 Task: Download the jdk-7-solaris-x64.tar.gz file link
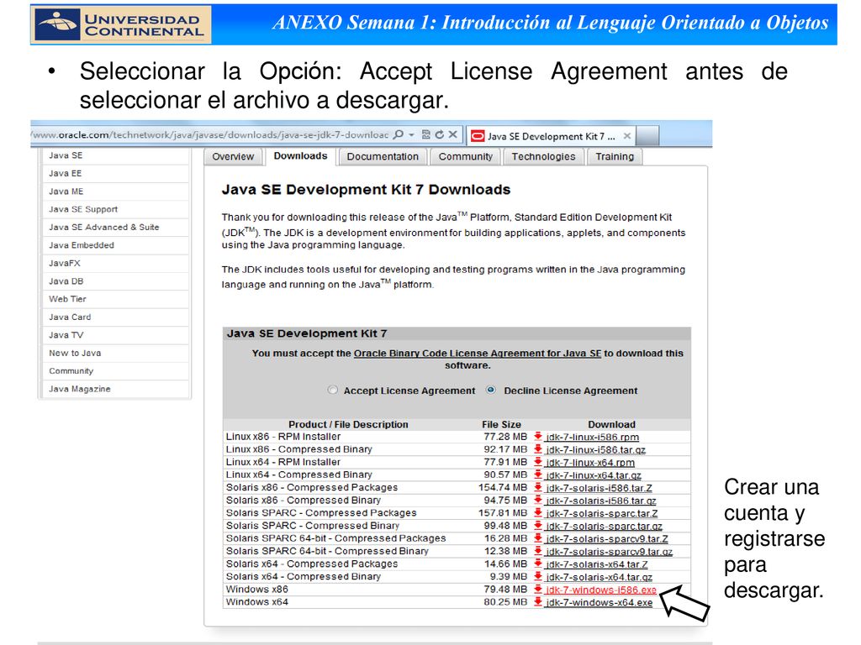tap(599, 577)
